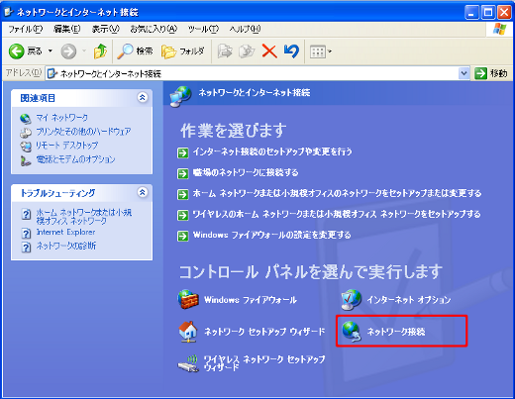Click the up-folder toolbar icon
The image size is (515, 399).
coord(100,51)
